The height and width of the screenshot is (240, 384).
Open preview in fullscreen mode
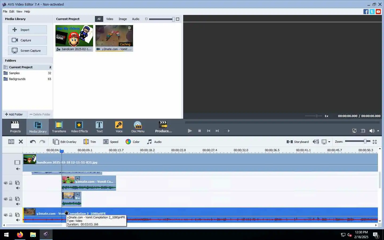pos(354,131)
